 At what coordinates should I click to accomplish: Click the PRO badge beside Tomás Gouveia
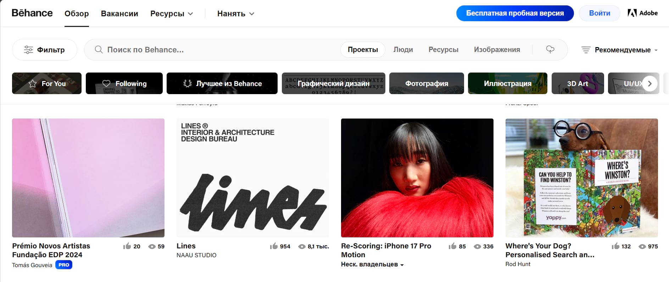[x=64, y=265]
